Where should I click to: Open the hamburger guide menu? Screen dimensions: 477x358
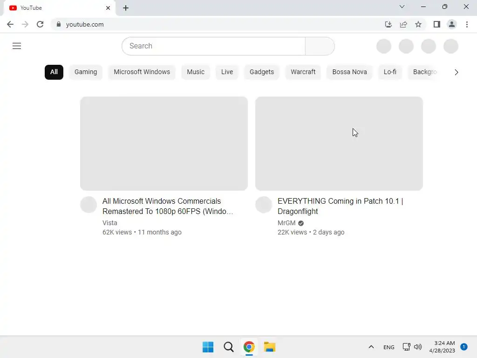(x=17, y=46)
